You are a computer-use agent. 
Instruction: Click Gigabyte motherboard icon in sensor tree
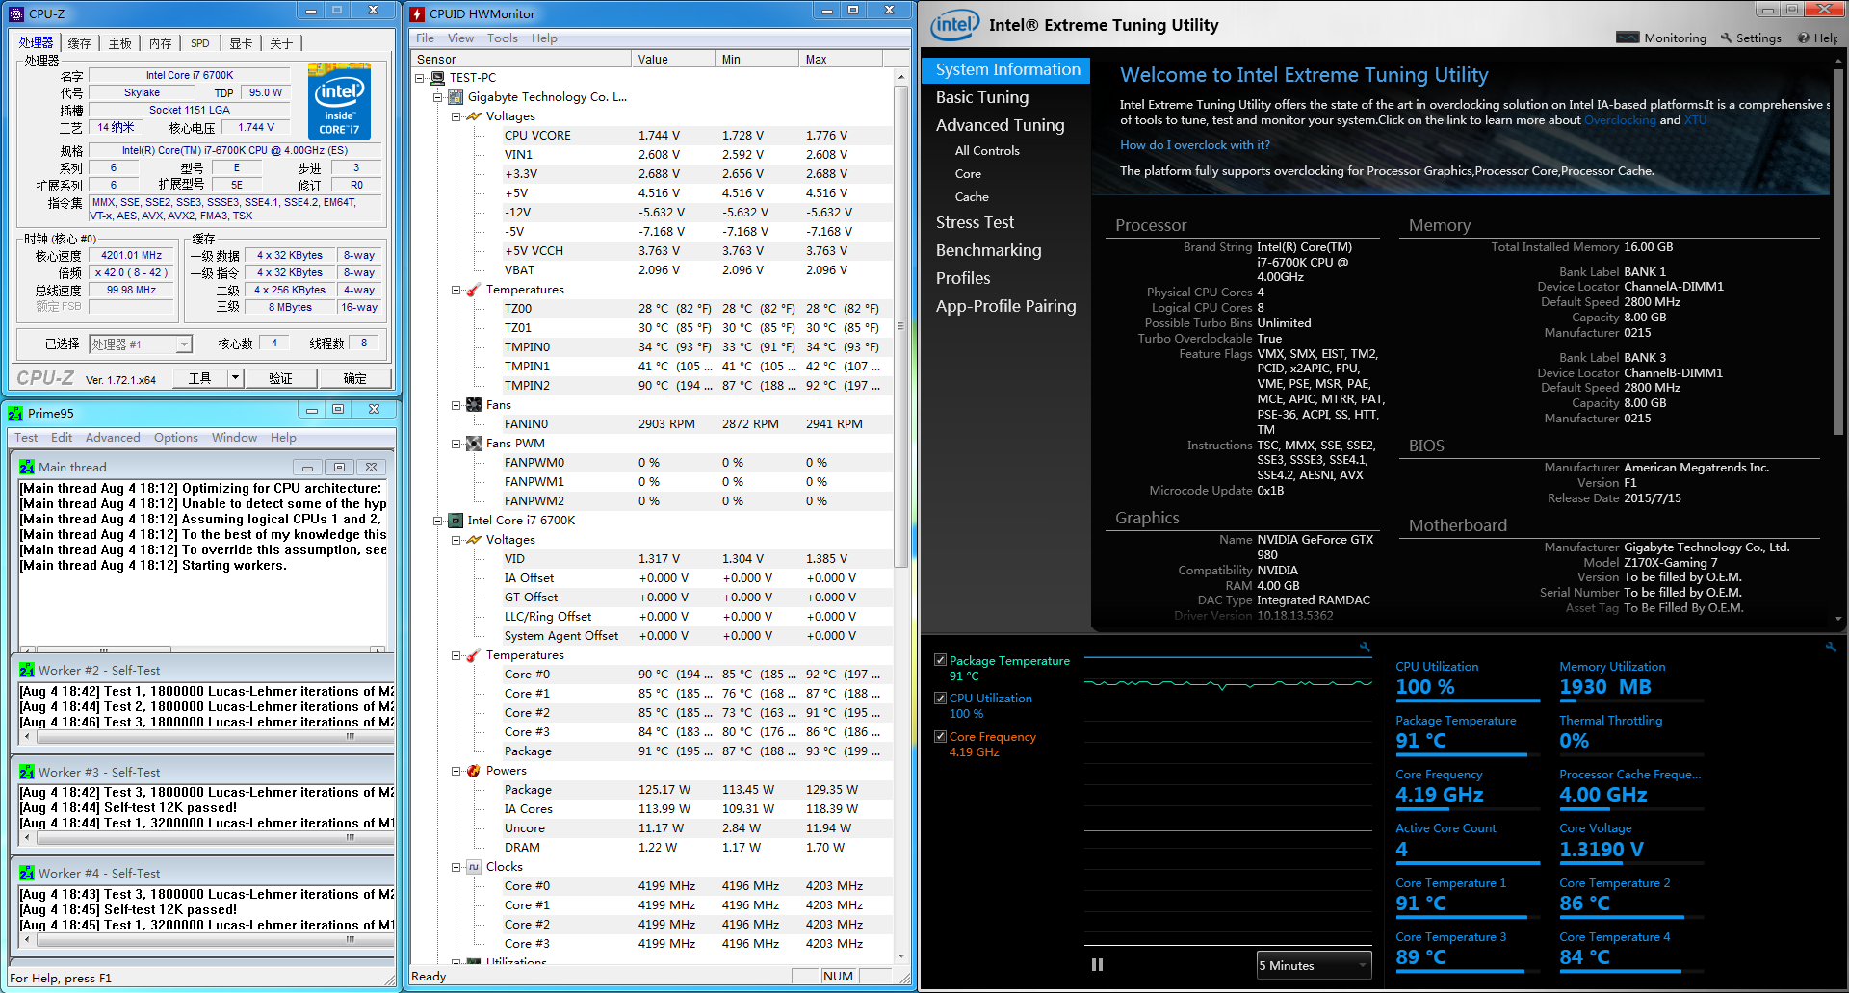(456, 97)
